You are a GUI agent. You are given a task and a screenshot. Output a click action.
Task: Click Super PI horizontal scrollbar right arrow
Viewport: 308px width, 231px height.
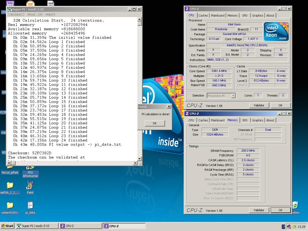[135, 163]
